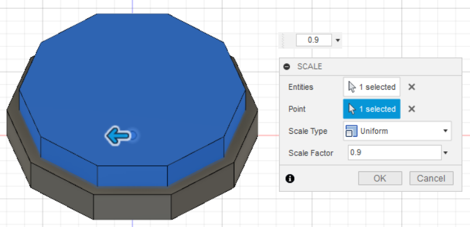Click the Point 1 selected selector
The width and height of the screenshot is (470, 227).
click(x=372, y=109)
